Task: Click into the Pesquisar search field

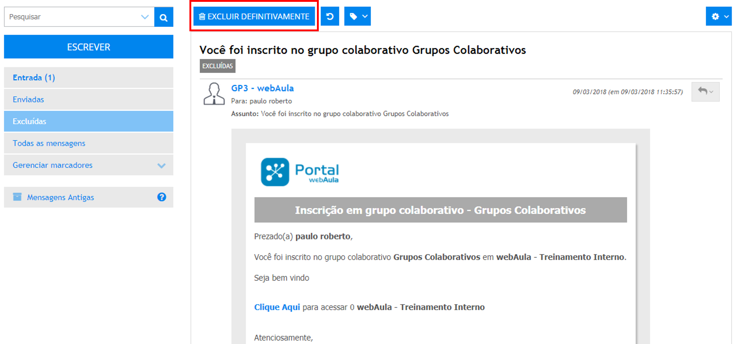Action: [74, 17]
